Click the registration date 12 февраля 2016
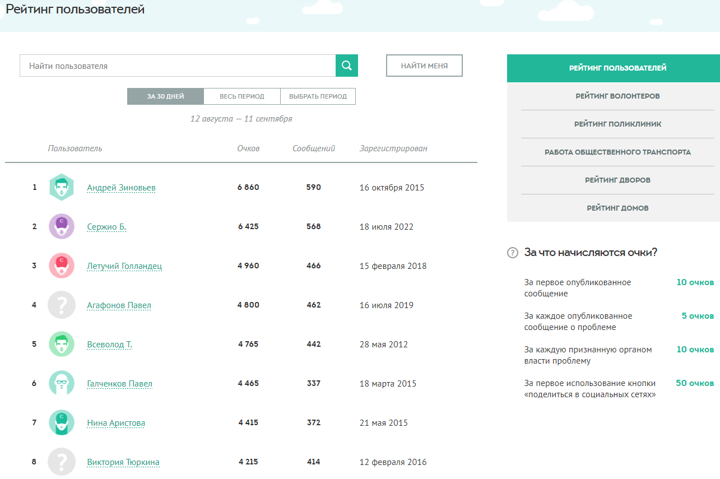The width and height of the screenshot is (720, 479). click(393, 462)
